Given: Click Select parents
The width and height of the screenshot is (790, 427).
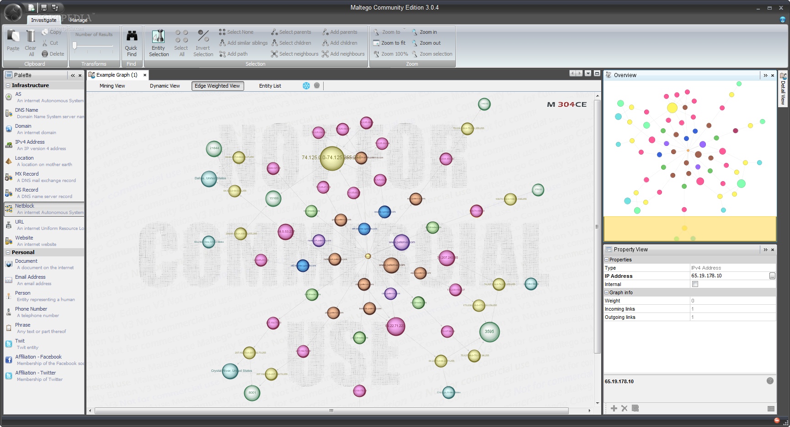Looking at the screenshot, I should pyautogui.click(x=291, y=32).
